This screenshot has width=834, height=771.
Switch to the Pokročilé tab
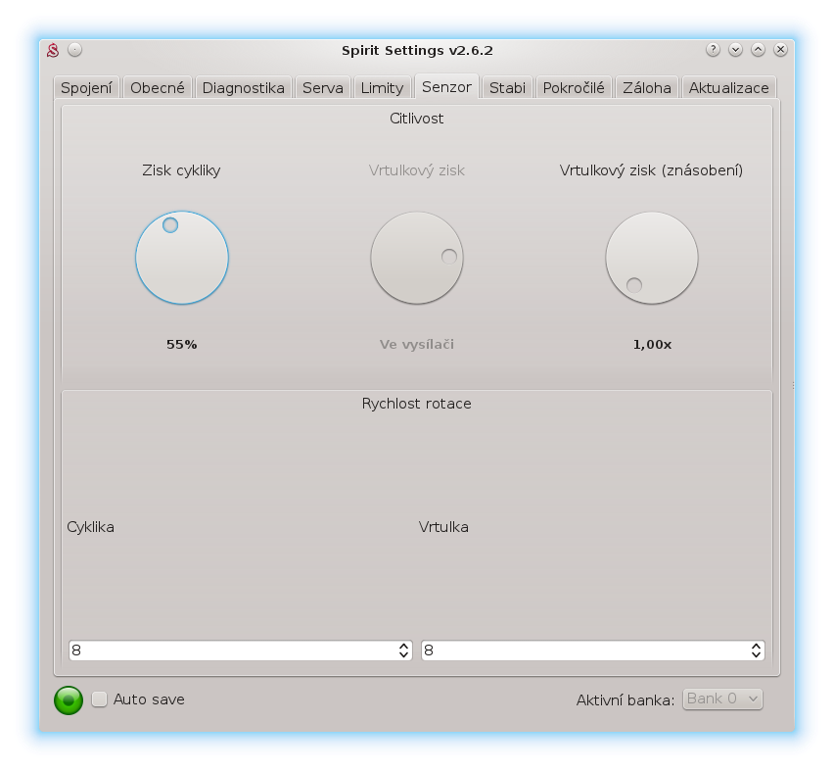[574, 87]
